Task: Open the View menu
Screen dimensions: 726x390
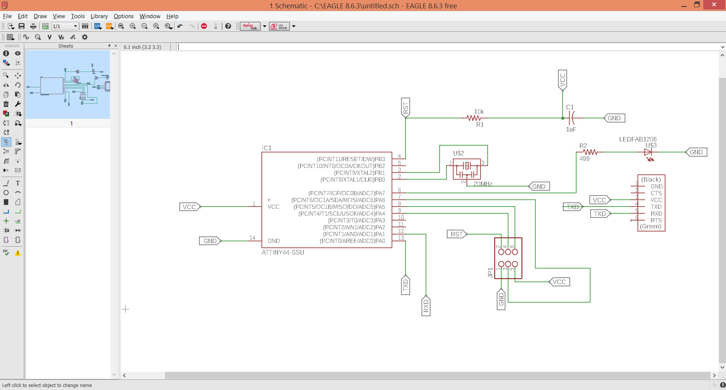Action: click(x=59, y=16)
